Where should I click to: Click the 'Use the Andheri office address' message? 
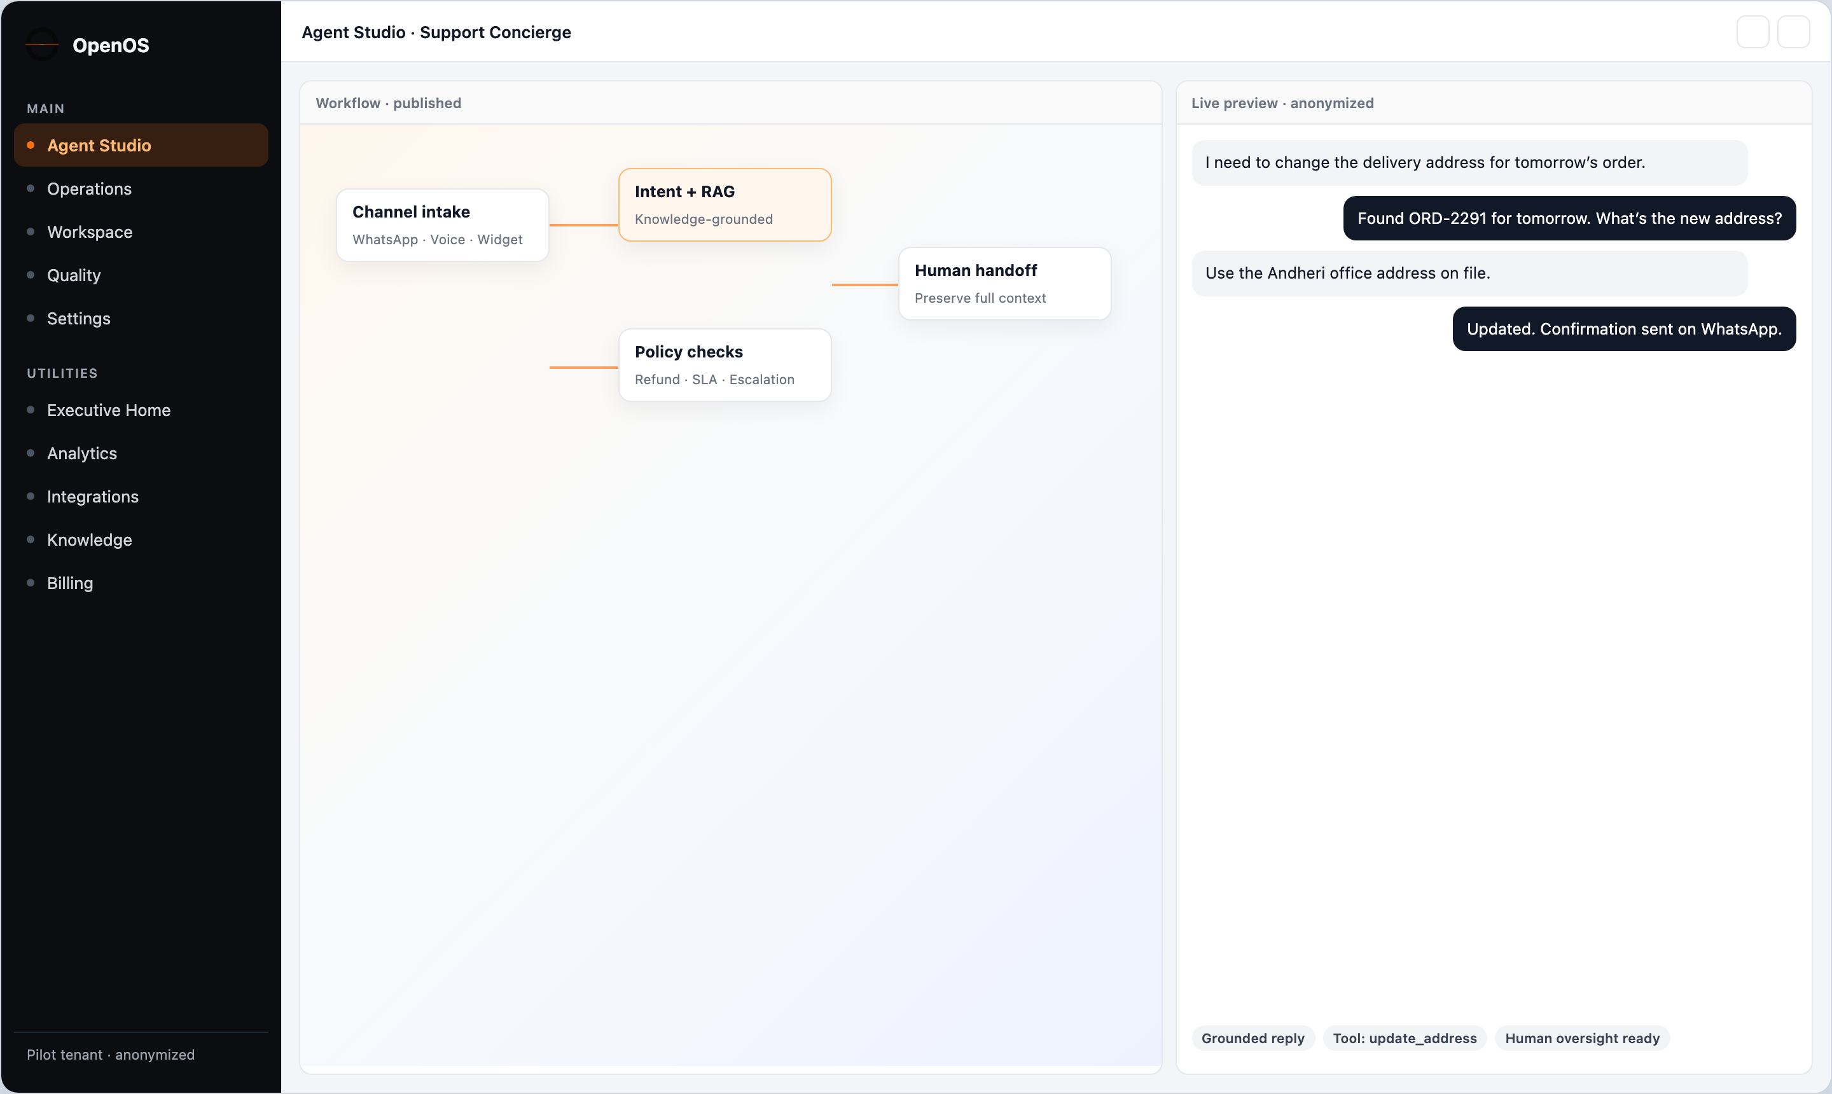click(1469, 273)
